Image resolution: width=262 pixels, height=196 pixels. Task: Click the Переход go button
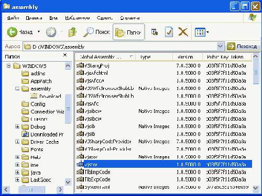point(242,47)
